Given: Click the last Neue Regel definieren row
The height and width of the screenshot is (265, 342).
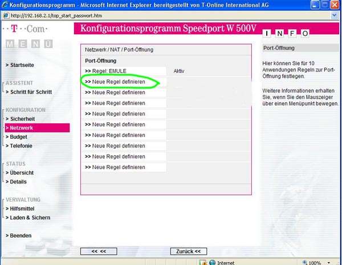Looking at the screenshot, I should tap(124, 167).
